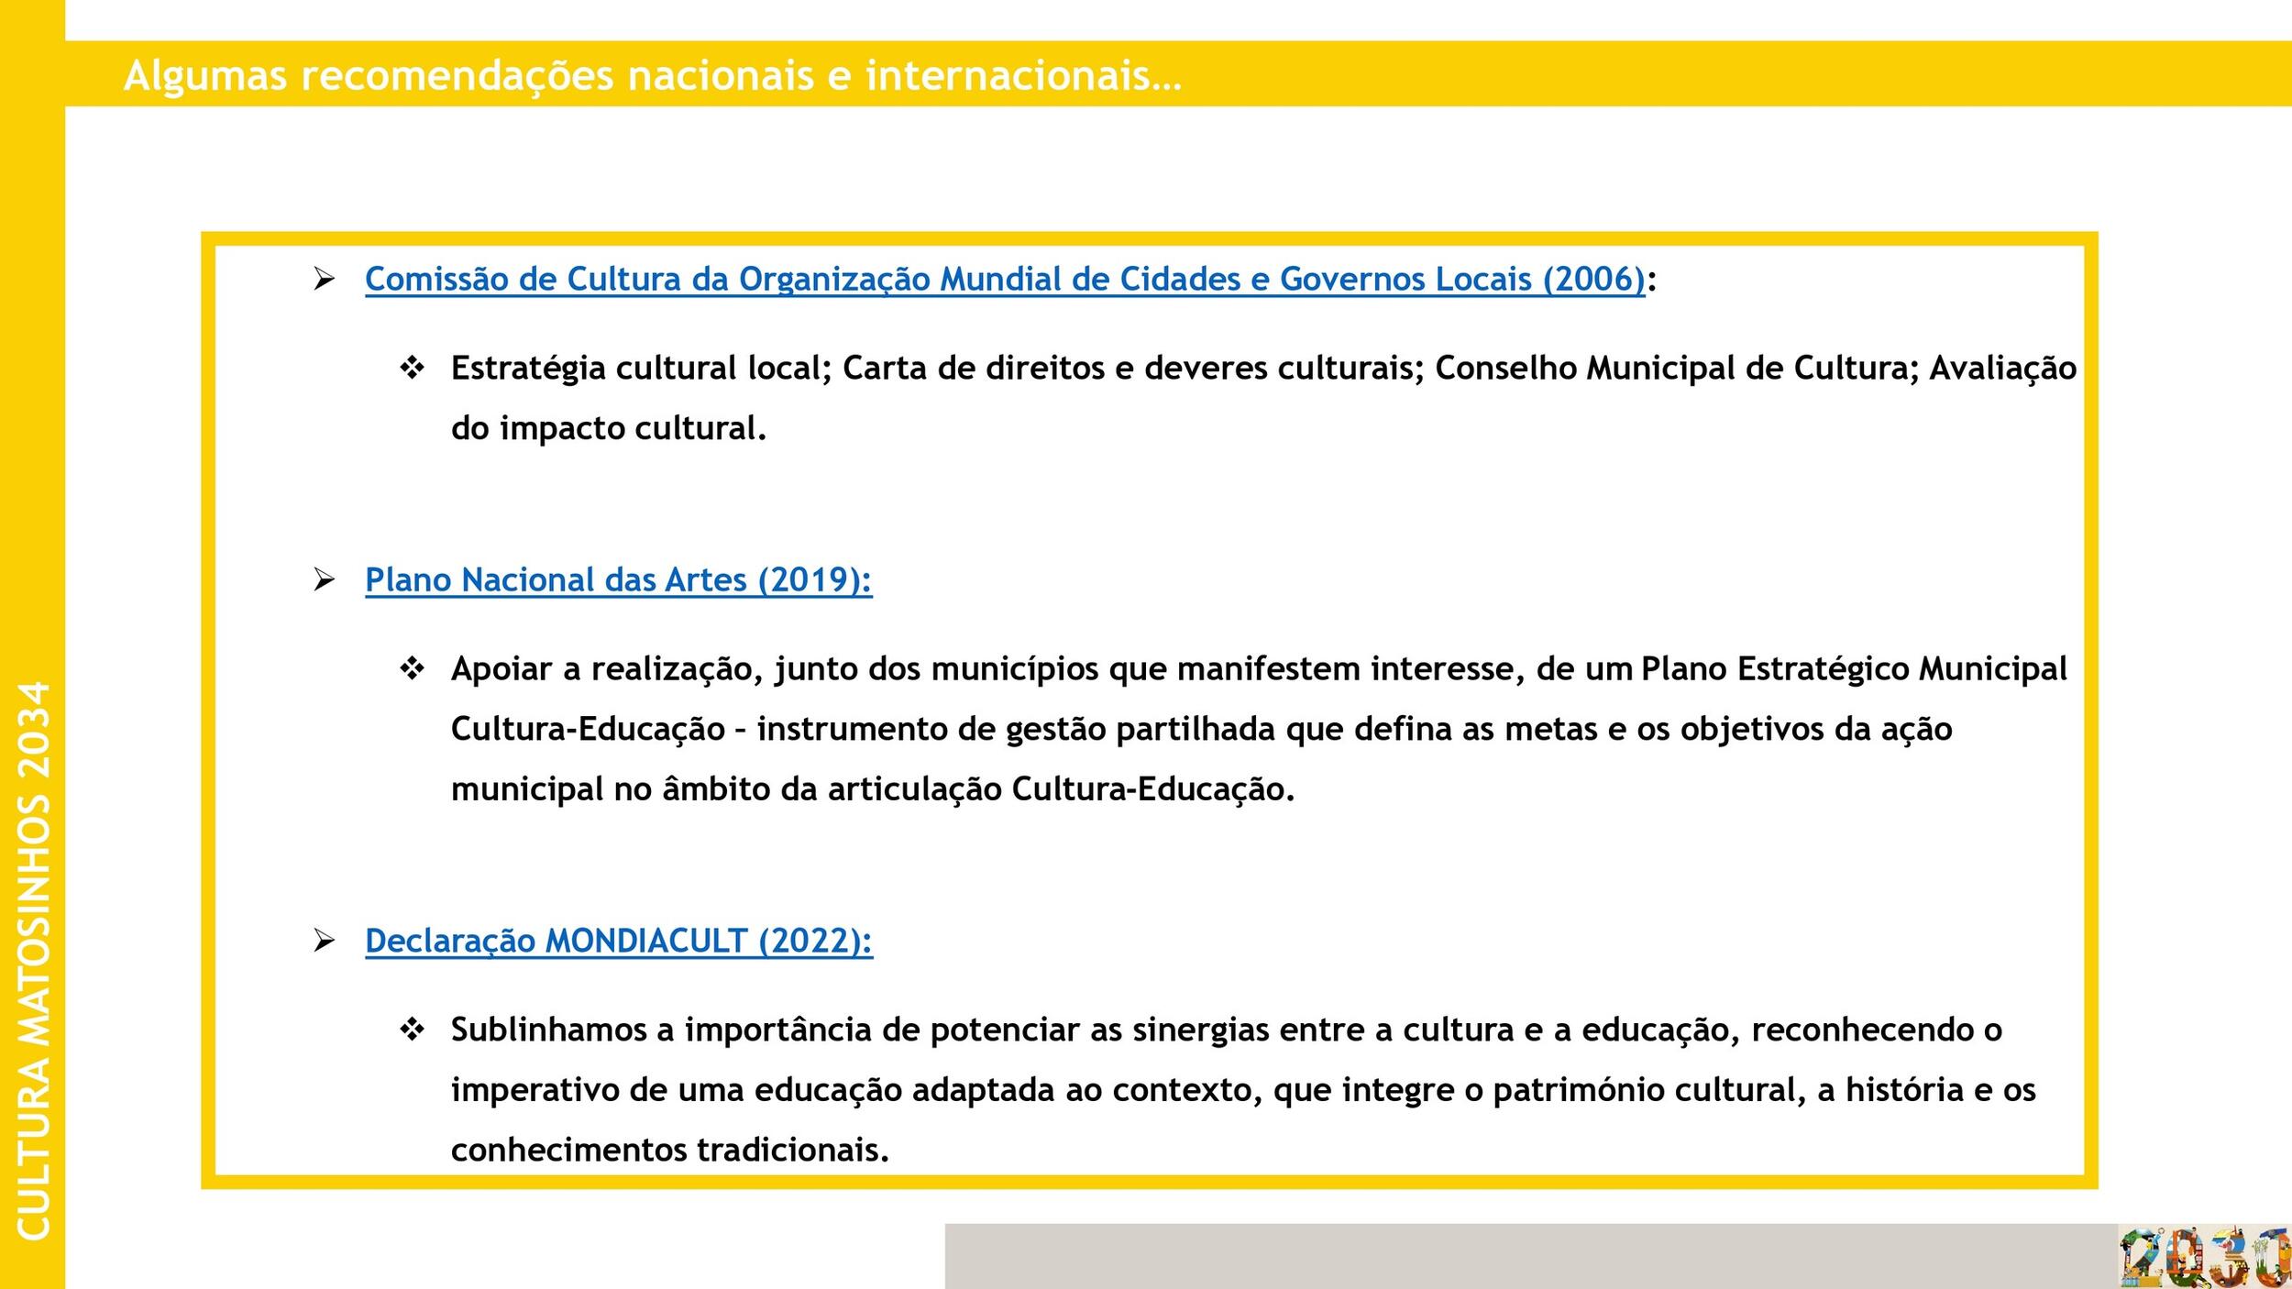The image size is (2292, 1289).
Task: Click the line starting Cultura-Educação – instrumento
Action: click(1201, 730)
